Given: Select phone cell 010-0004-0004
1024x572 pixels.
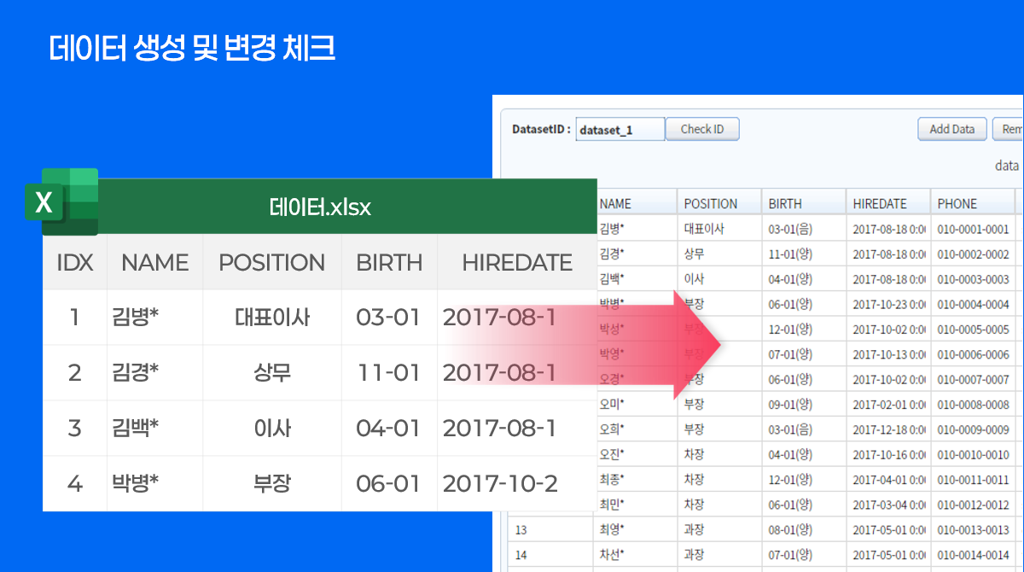Looking at the screenshot, I should pos(974,304).
